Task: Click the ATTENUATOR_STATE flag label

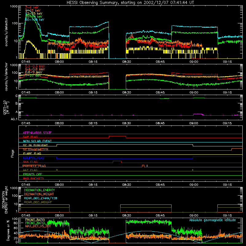Action: tap(37, 133)
